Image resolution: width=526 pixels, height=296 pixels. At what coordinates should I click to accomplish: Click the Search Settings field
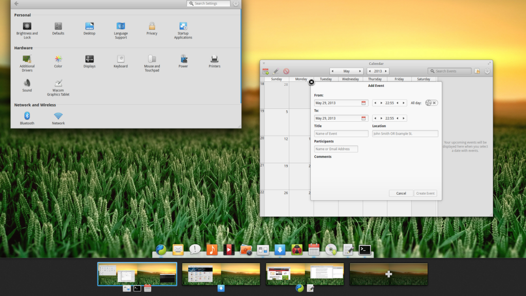click(212, 4)
